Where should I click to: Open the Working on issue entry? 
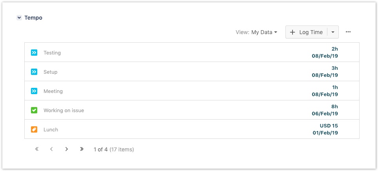[x=64, y=110]
